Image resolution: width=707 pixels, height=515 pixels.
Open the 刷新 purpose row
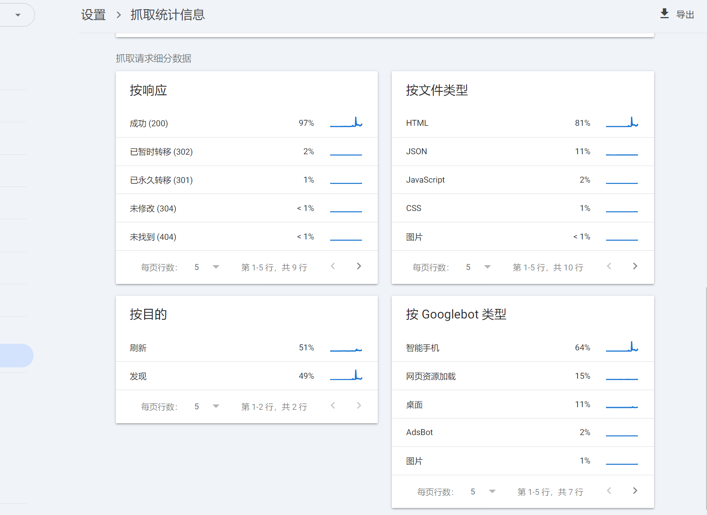tap(247, 348)
